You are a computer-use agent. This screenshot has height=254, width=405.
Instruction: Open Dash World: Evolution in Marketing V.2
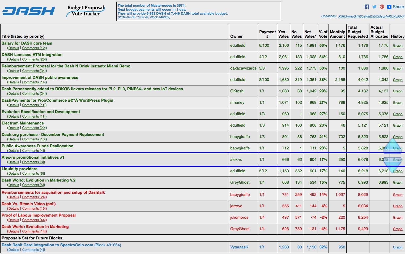[x=39, y=180]
